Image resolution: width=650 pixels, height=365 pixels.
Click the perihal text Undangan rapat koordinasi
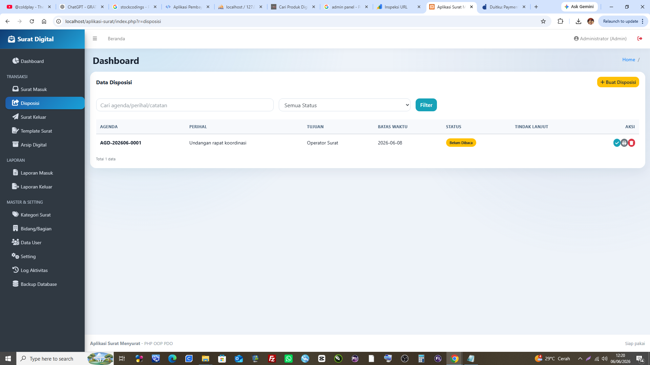[218, 143]
